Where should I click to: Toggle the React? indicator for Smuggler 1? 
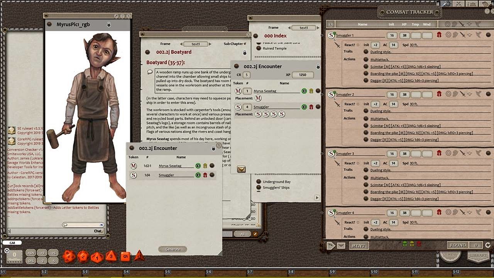tap(358, 45)
